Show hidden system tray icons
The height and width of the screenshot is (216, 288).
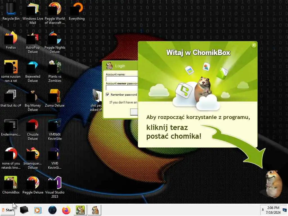(263, 210)
